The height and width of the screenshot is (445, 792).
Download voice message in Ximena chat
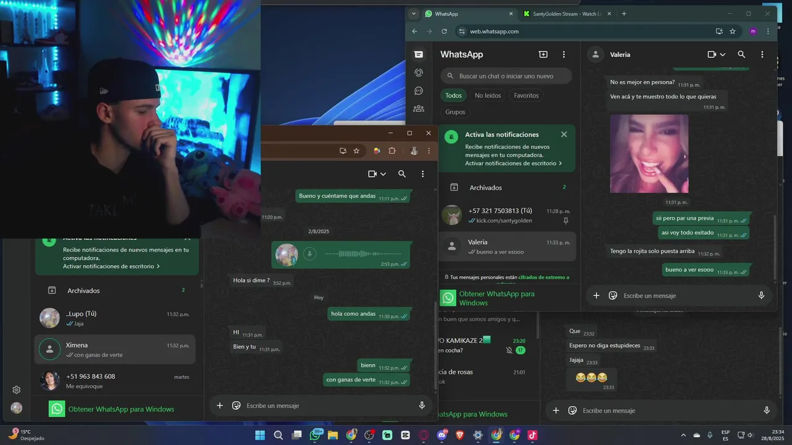tap(310, 253)
